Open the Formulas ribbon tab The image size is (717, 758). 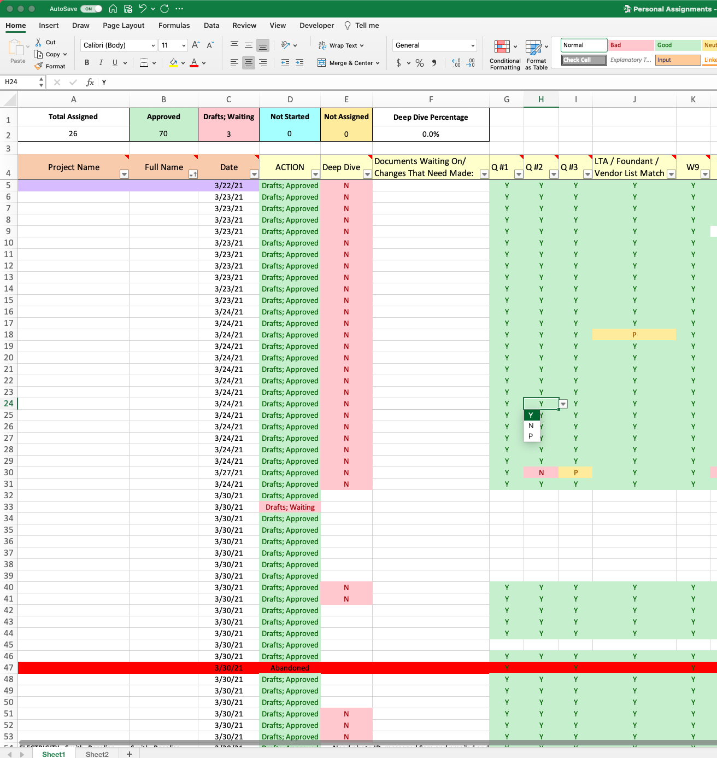174,26
